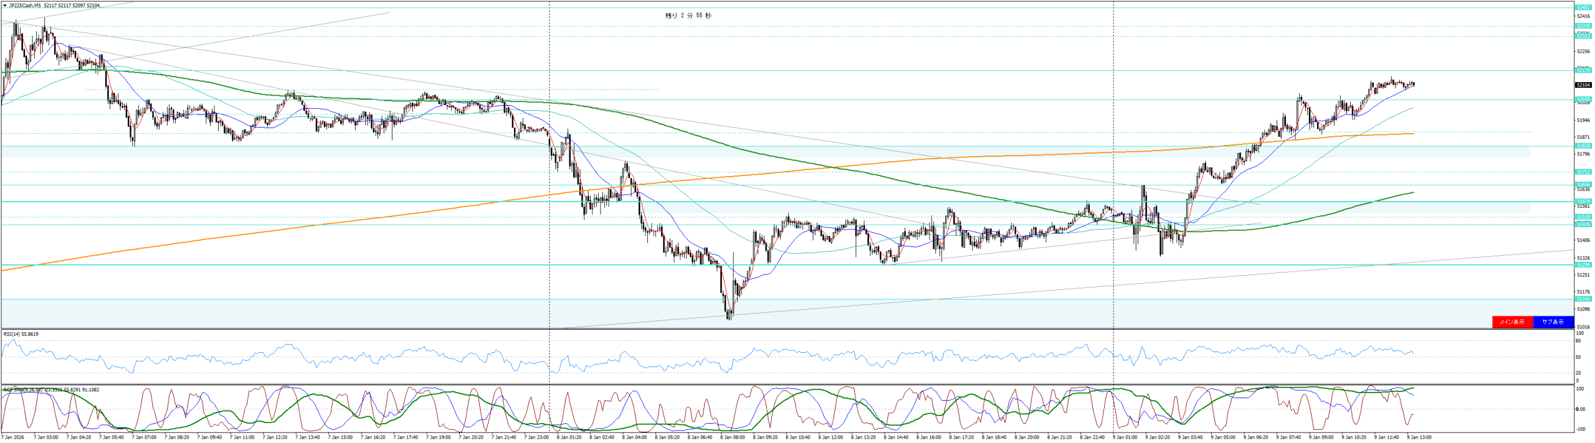Click the blue サブ表示 button

coord(1552,322)
